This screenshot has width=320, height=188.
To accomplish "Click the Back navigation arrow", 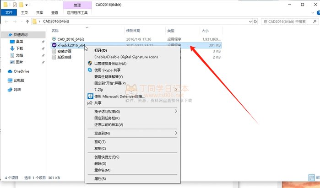I will tap(6, 21).
